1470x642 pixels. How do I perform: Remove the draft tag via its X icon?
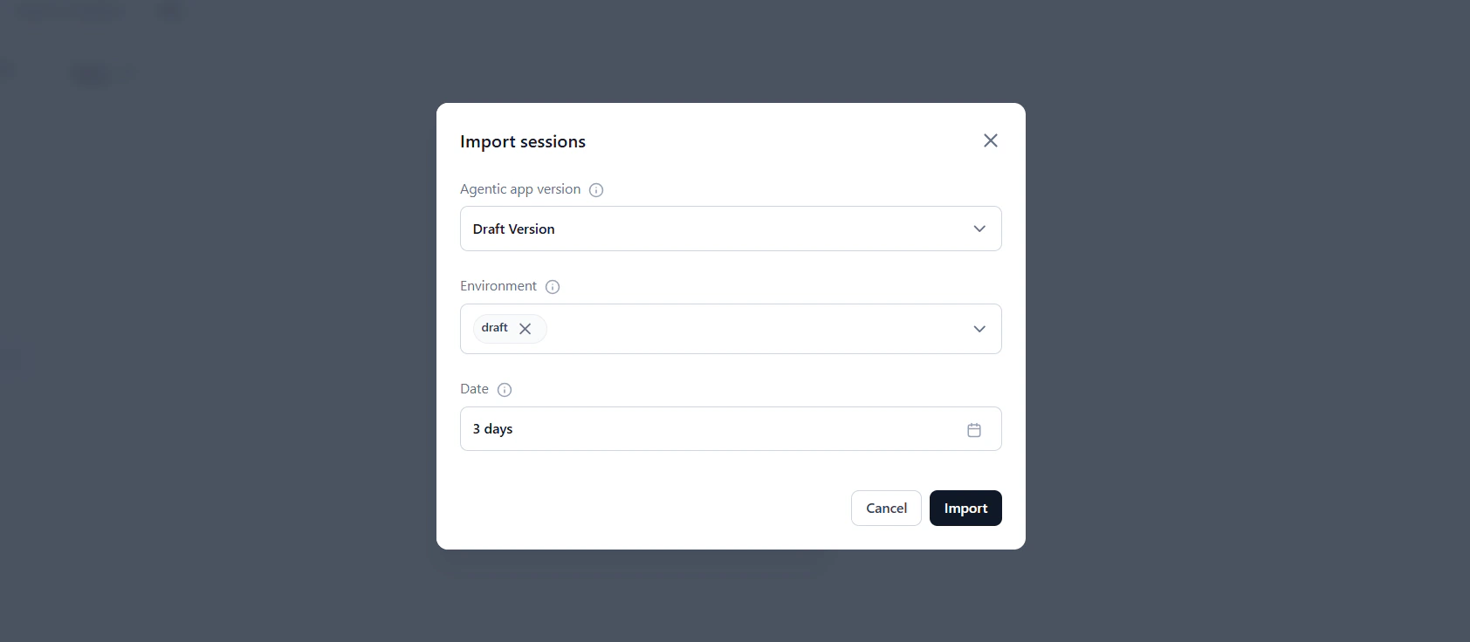point(525,328)
